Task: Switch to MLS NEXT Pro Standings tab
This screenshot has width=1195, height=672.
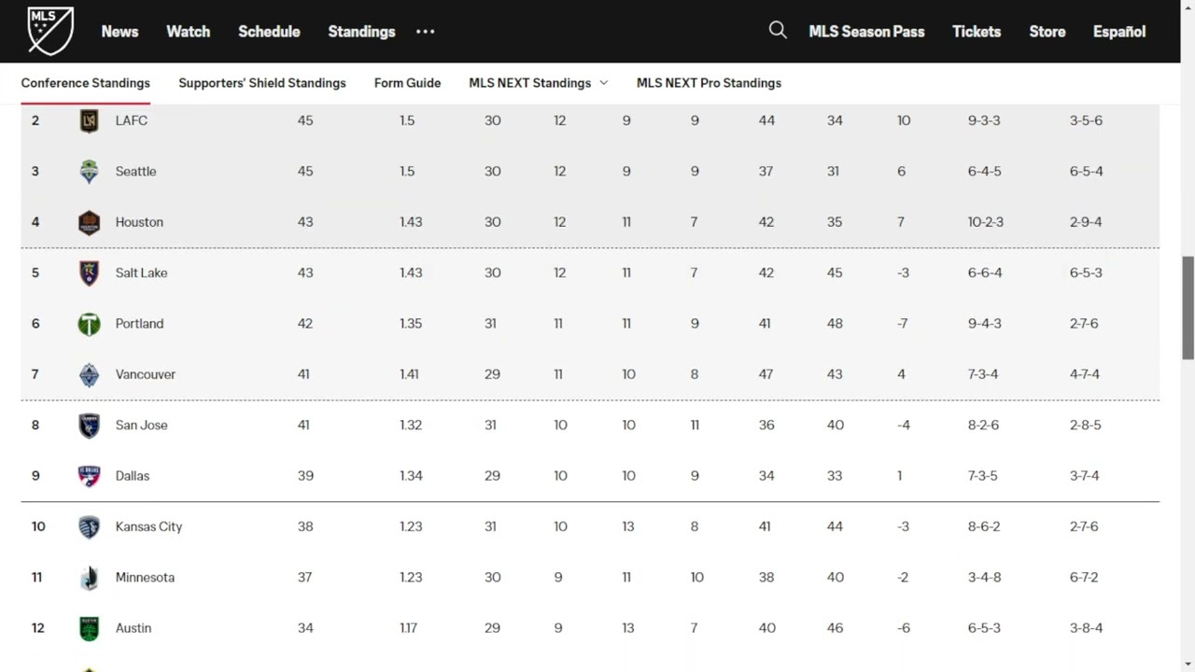Action: (709, 83)
